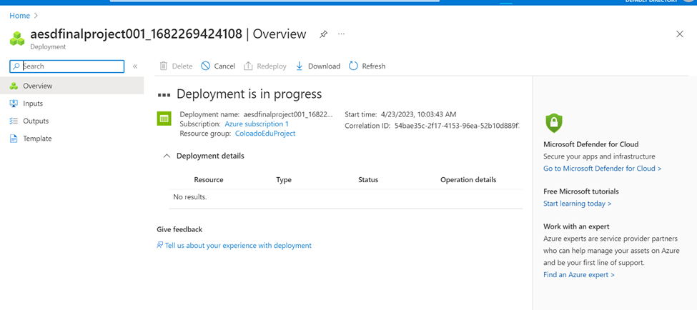697x310 pixels.
Task: Click the Start time value
Action: pyautogui.click(x=418, y=114)
